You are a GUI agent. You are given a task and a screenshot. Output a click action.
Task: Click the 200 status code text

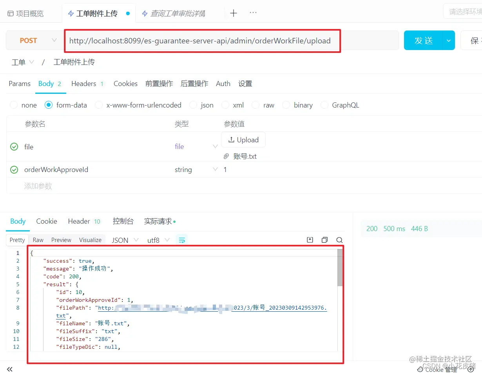371,229
